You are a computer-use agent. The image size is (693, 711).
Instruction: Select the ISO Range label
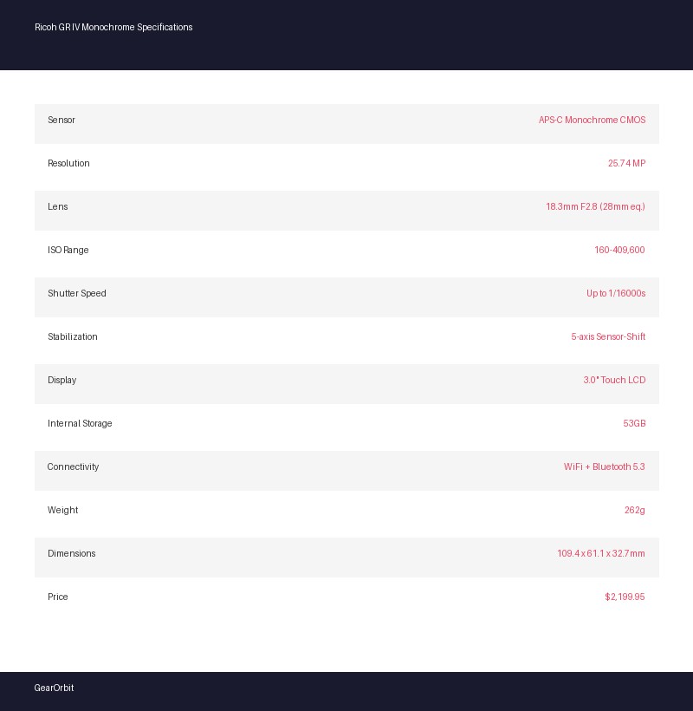68,251
